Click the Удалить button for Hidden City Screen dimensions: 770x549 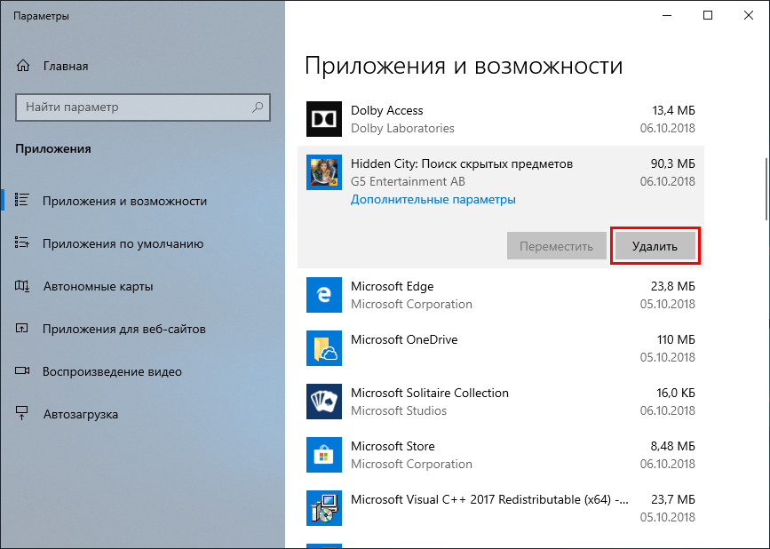[655, 246]
